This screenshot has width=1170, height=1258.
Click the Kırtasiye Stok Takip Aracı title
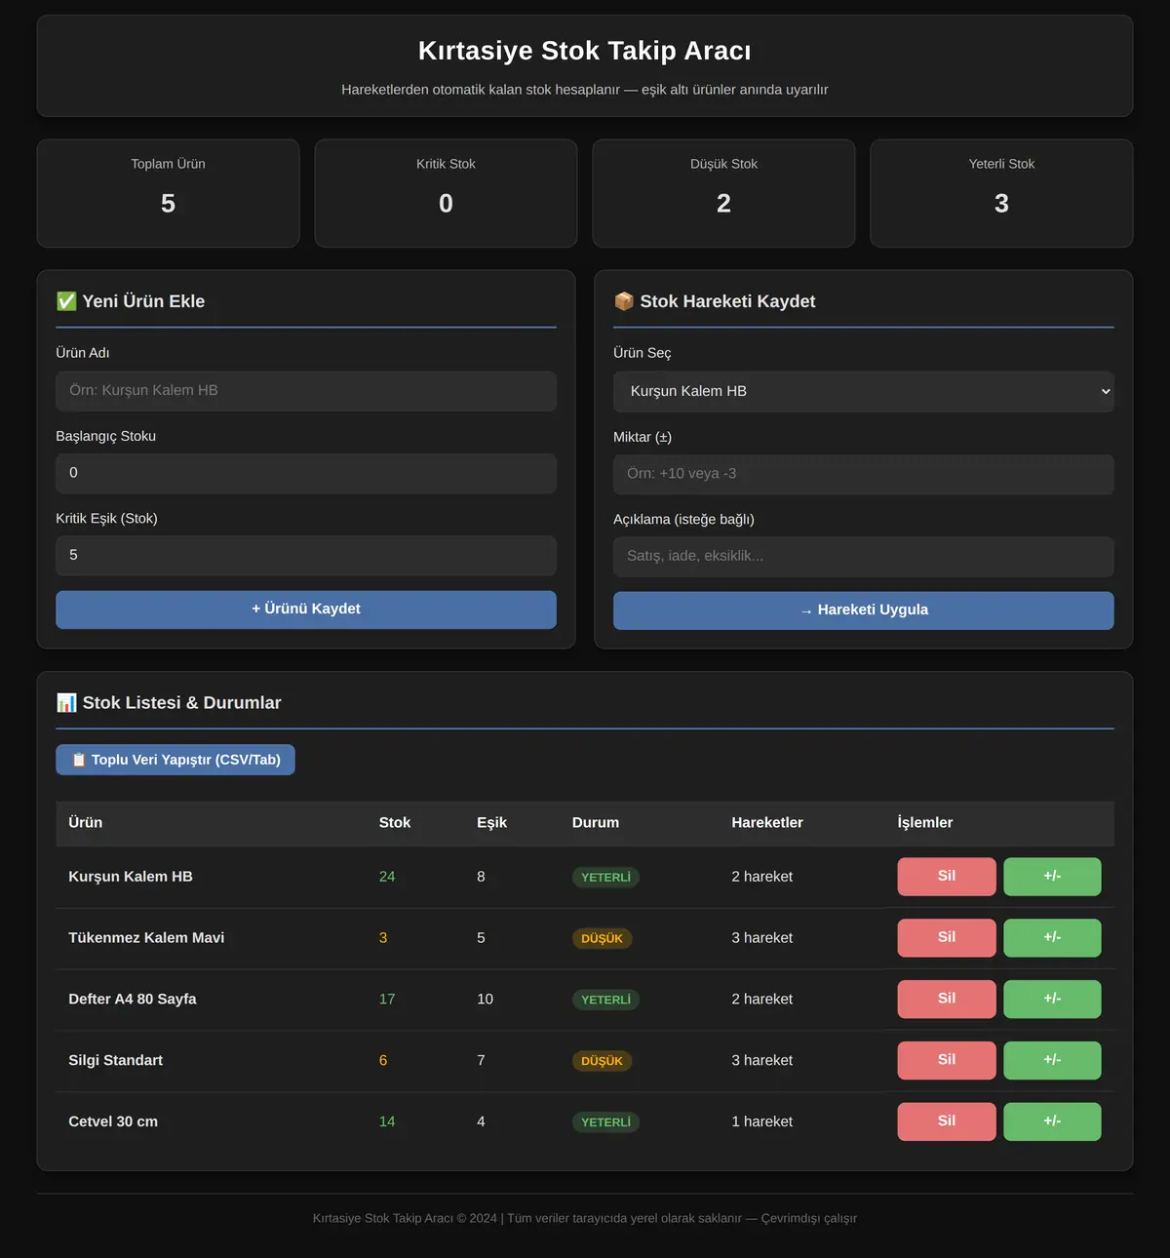click(585, 51)
